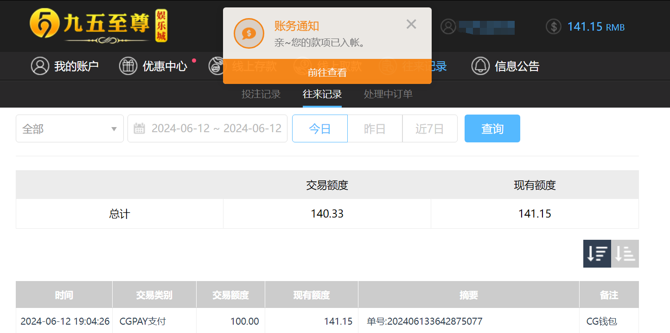Image resolution: width=670 pixels, height=333 pixels.
Task: Select the 今日 filter option
Action: [319, 128]
